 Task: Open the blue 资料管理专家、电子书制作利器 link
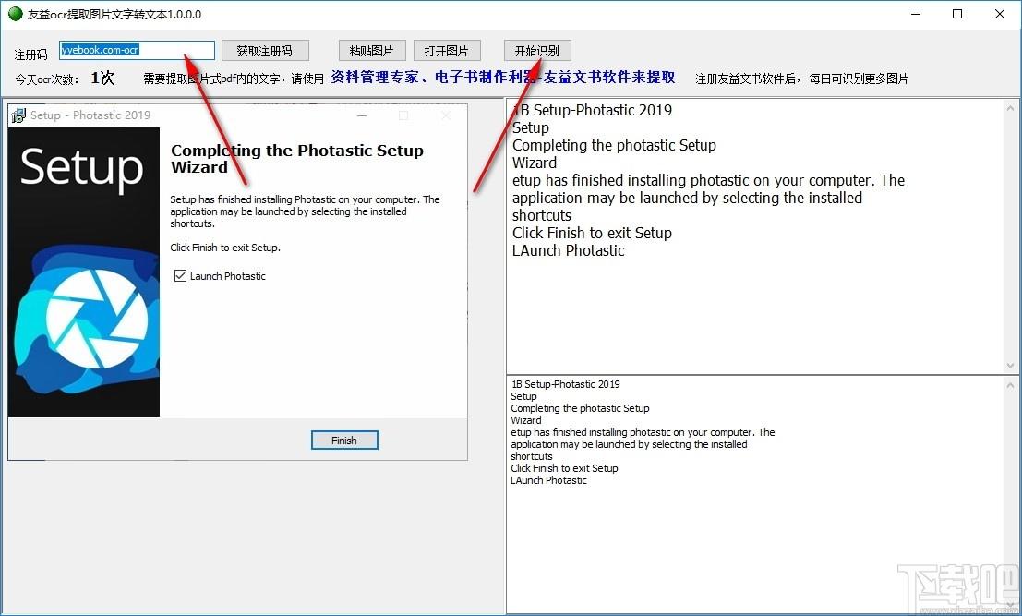coord(502,78)
